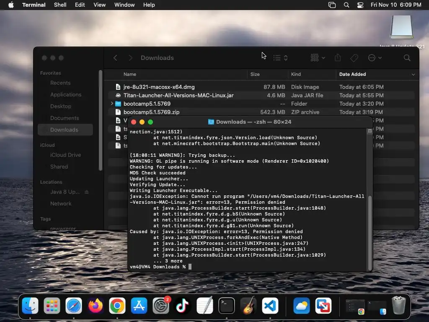429x322 pixels.
Task: Open iCloud Drive in Finder sidebar
Action: 65,155
